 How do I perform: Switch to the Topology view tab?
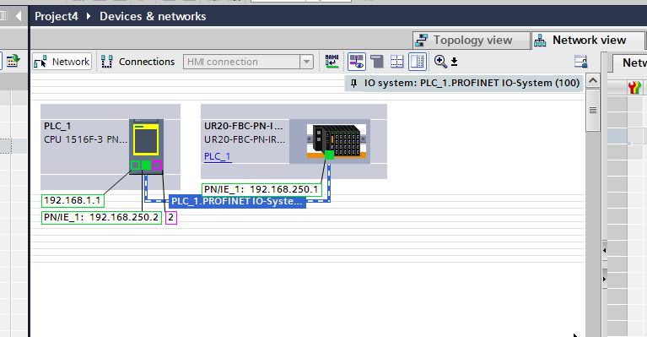[x=472, y=40]
